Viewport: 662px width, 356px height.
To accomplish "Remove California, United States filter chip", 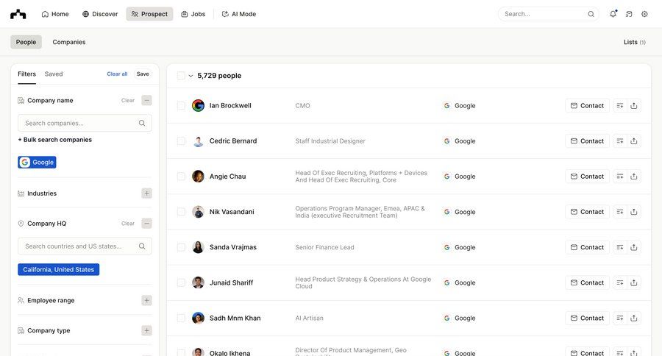I will 59,269.
